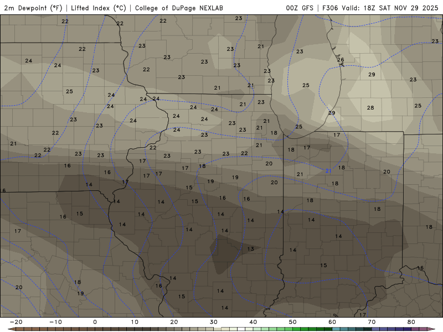The image size is (443, 332).
Task: Click the "18Z SAT NOV 29 2025" valid time
Action: [x=400, y=8]
